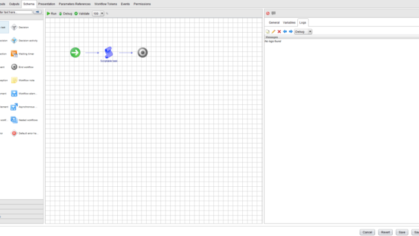
Task: Clear logs with the red X icon
Action: [280, 31]
